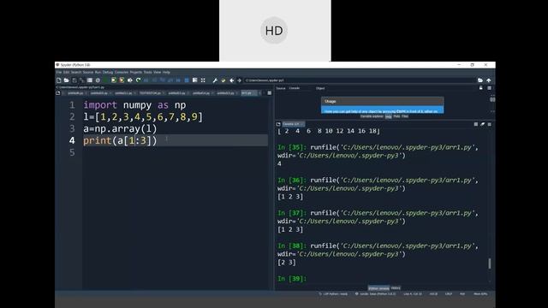Switch to the Variable explorer tab
The width and height of the screenshot is (548, 308).
[x=372, y=116]
